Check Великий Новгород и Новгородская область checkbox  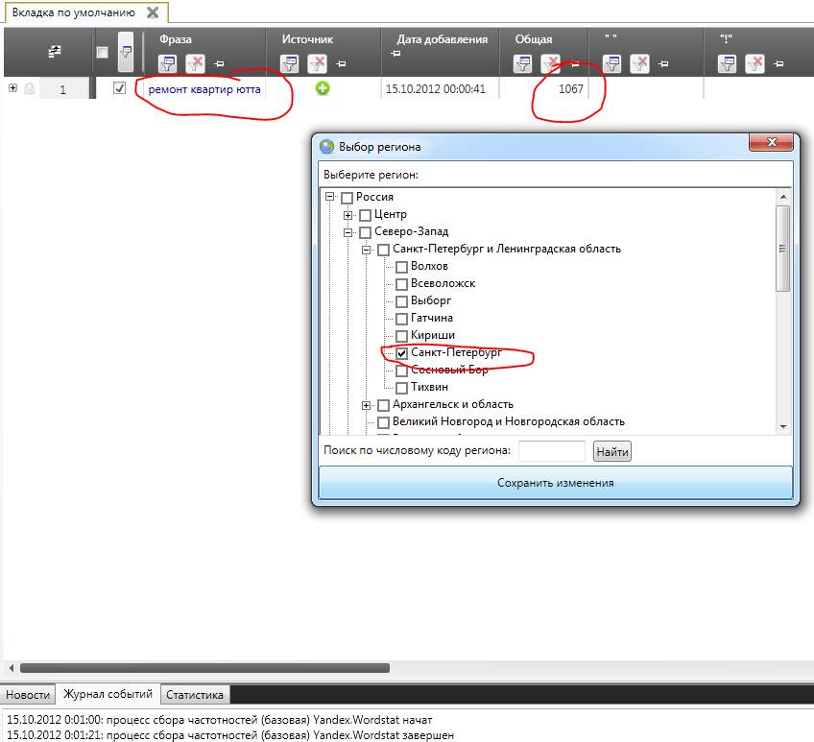(384, 422)
